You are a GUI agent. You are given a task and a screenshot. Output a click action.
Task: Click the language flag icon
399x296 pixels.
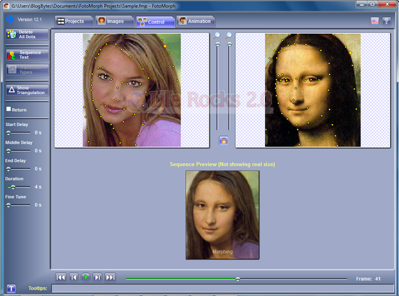pos(375,21)
